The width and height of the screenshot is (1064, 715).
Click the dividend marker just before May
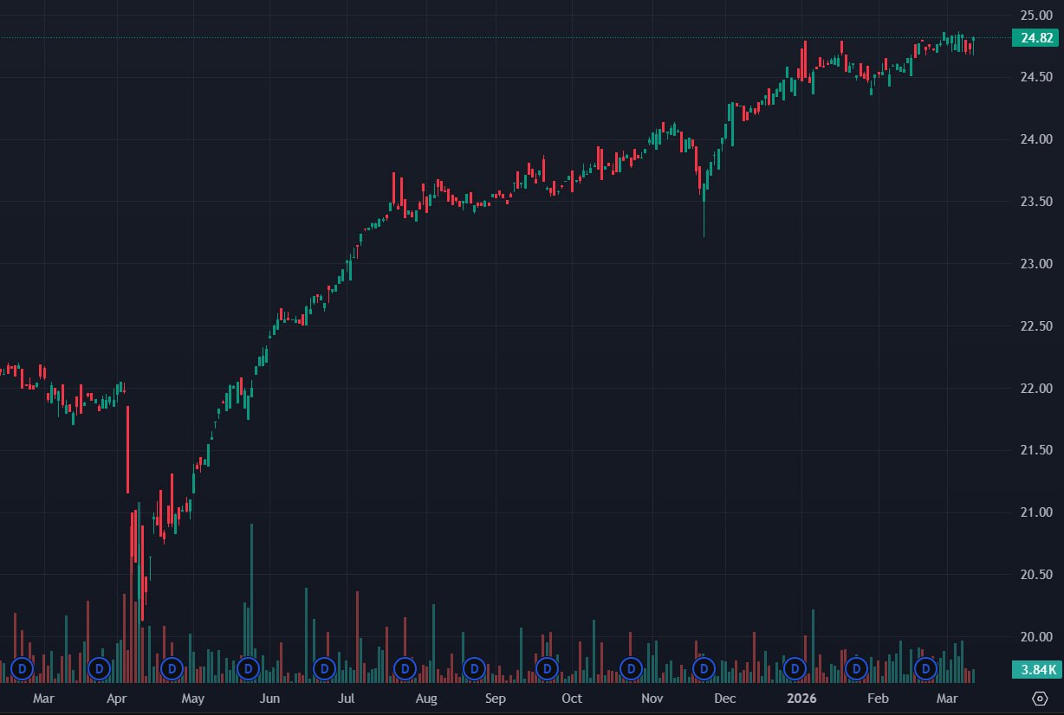tap(172, 668)
